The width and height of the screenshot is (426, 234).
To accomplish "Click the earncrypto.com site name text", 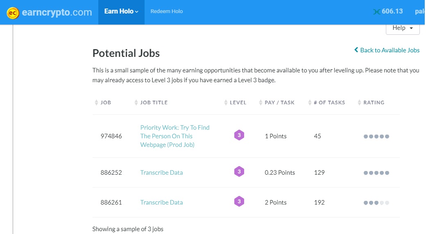I will [x=57, y=12].
